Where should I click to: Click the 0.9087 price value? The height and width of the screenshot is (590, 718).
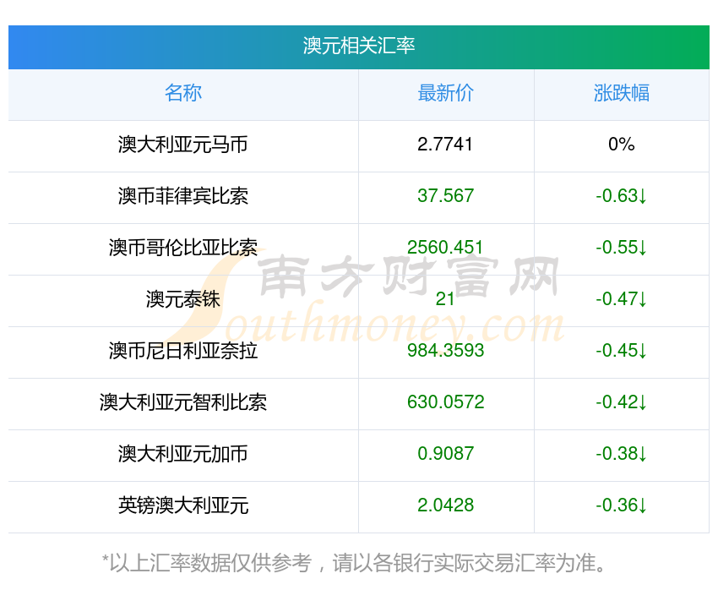445,454
